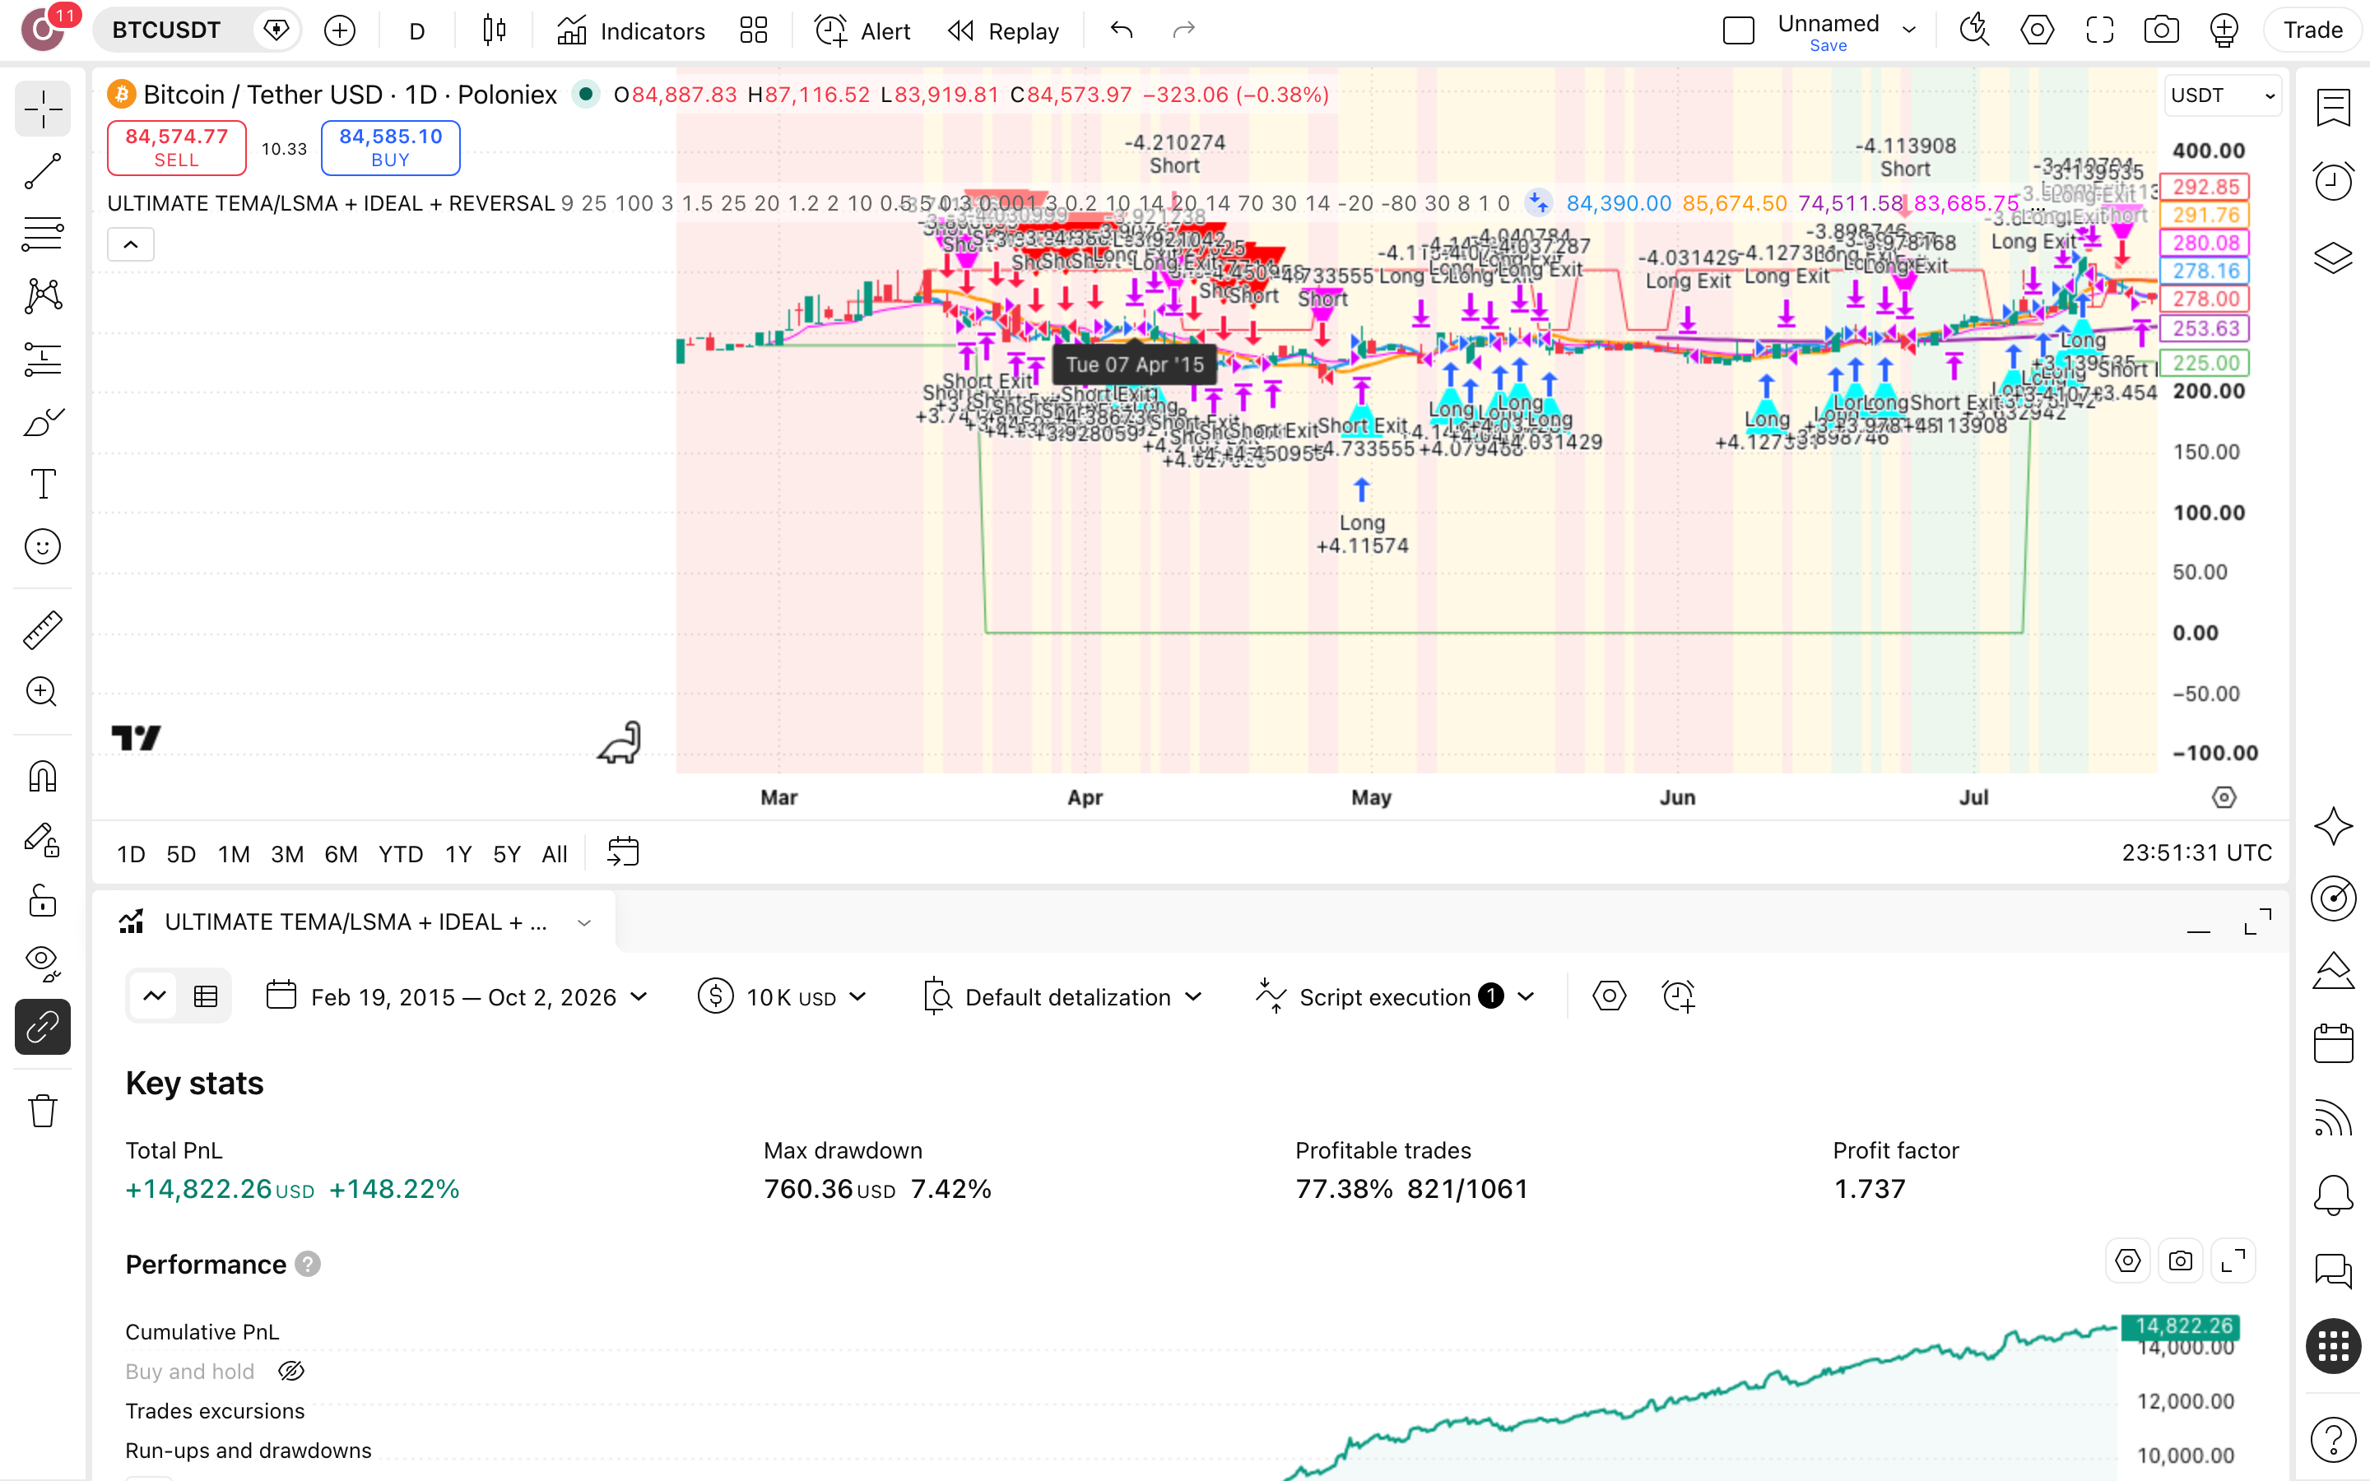Select the brush drawing tool
This screenshot has height=1481, width=2370.
43,422
